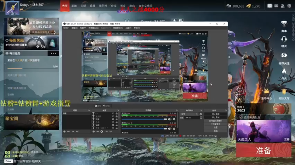Click the silver coin currency icon
This screenshot has height=165, width=295.
click(229, 6)
